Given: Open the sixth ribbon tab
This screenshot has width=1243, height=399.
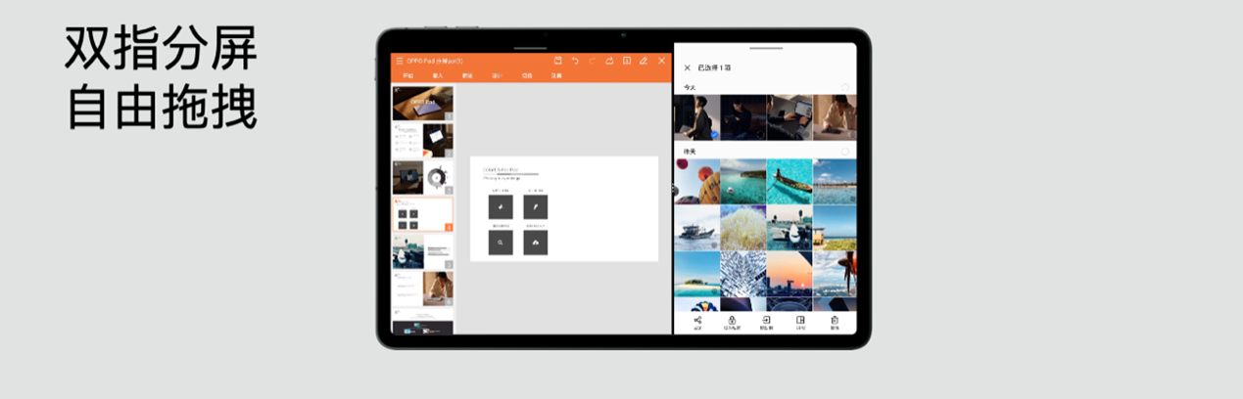Looking at the screenshot, I should (556, 75).
